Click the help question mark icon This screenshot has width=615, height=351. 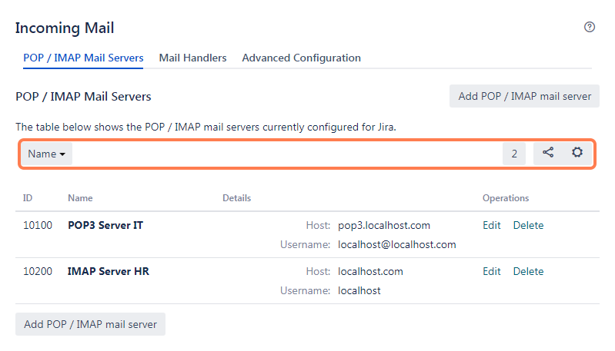click(x=590, y=27)
